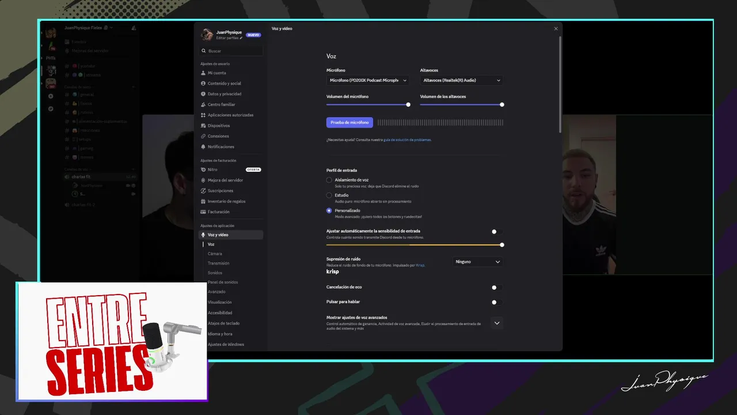737x415 pixels.
Task: Click the invite members icon in server header
Action: tap(134, 28)
